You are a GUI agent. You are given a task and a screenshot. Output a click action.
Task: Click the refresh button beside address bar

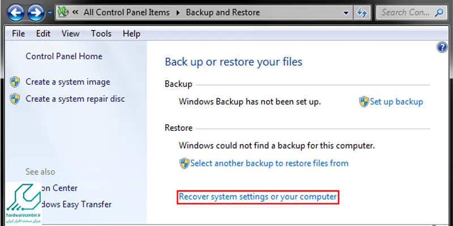(x=362, y=12)
